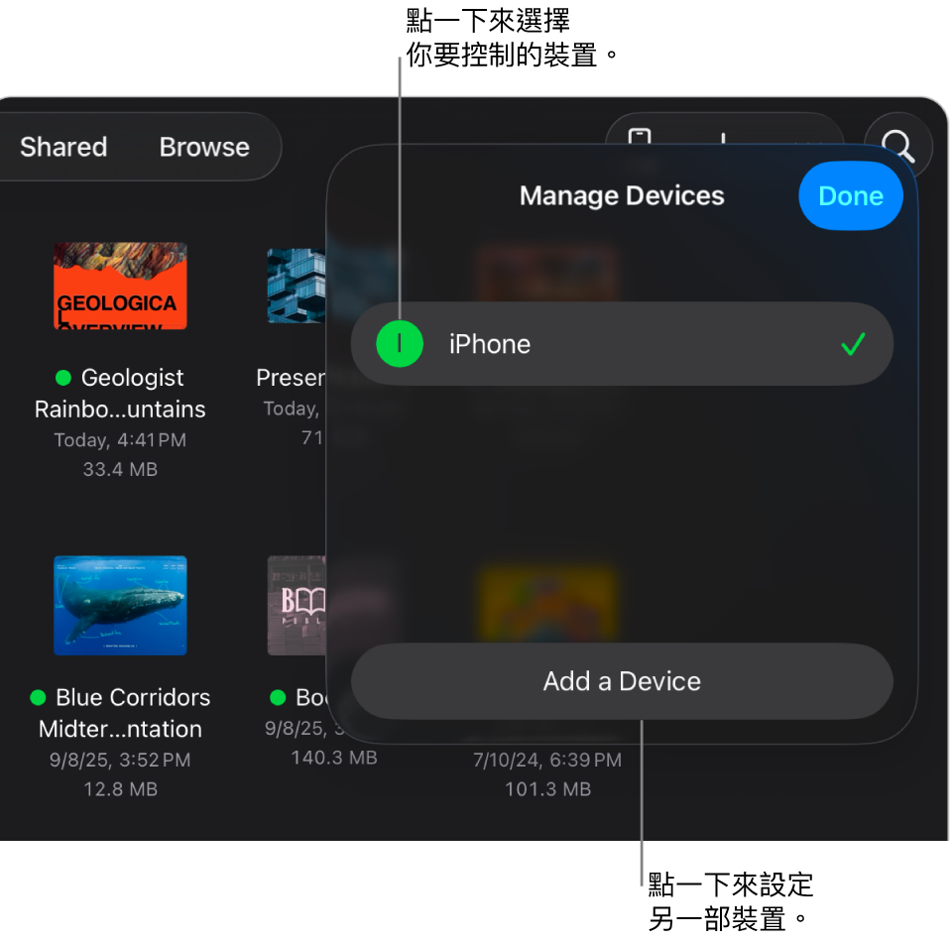Tap Add a Device button
This screenshot has width=952, height=942.
(x=622, y=681)
